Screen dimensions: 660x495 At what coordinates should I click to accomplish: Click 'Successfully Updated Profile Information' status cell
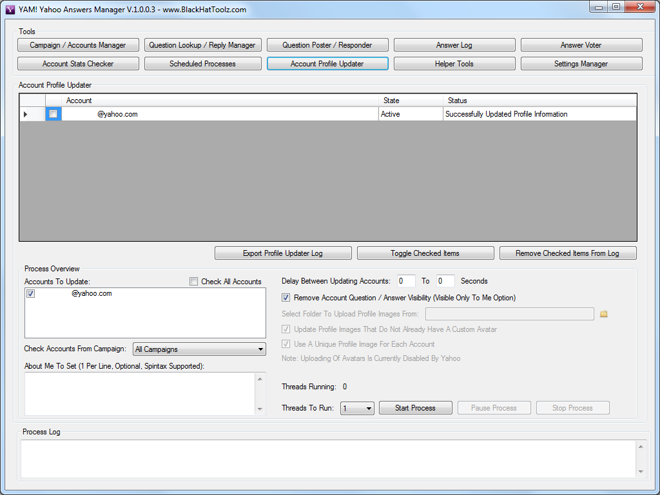pos(539,114)
